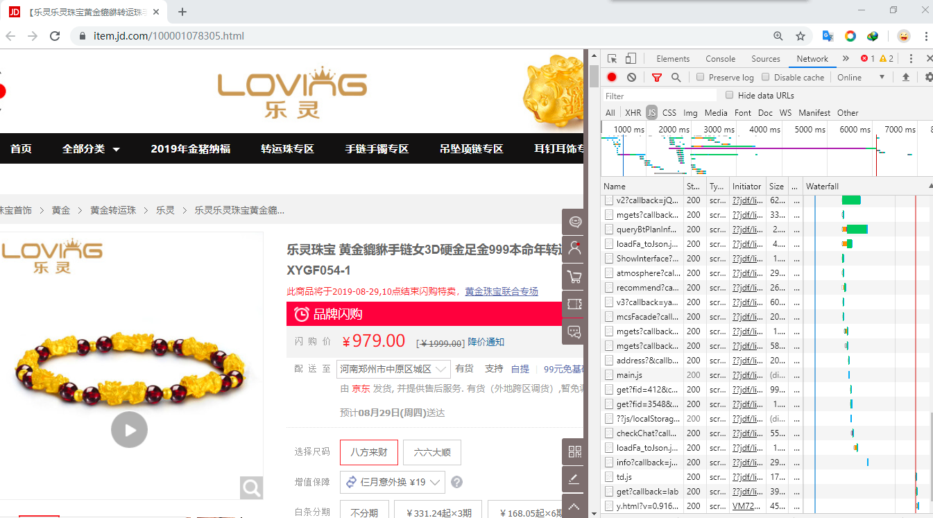This screenshot has height=518, width=933.
Task: Open the globe download manager extension icon
Action: [873, 36]
